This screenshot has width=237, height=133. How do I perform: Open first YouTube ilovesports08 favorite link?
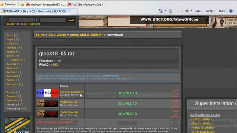[x=45, y=4]
